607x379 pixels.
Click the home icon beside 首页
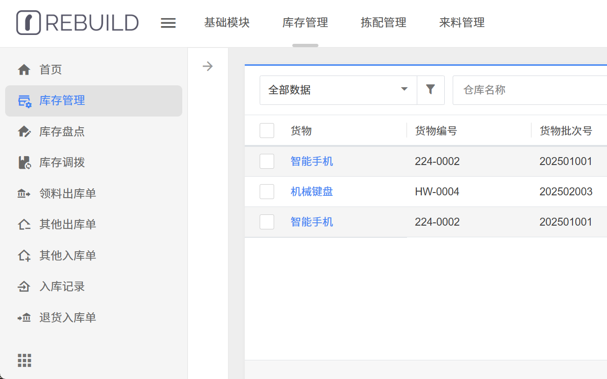(x=24, y=70)
